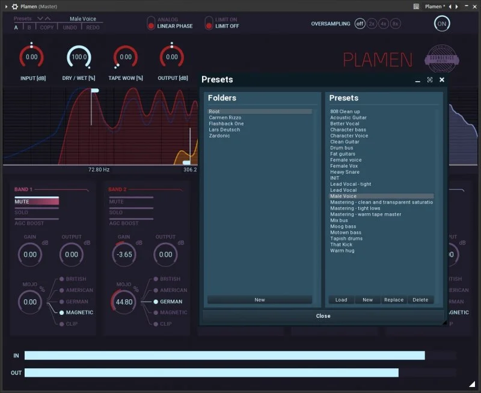
Task: Open the Male Voice preset name field
Action: click(x=83, y=19)
